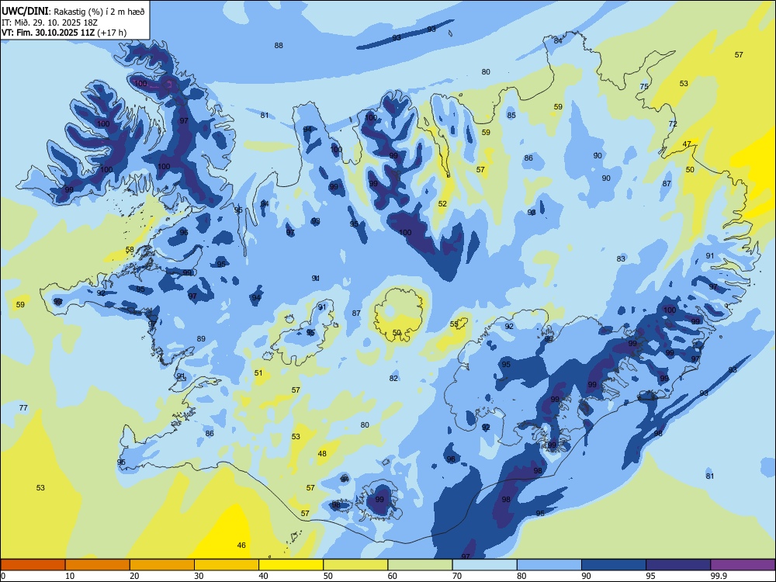The width and height of the screenshot is (776, 582).
Task: Click the 'IT: Mið. 29. 10. 2025 18Z' line
Action: (50, 23)
